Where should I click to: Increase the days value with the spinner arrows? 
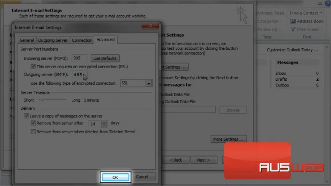click(x=104, y=122)
